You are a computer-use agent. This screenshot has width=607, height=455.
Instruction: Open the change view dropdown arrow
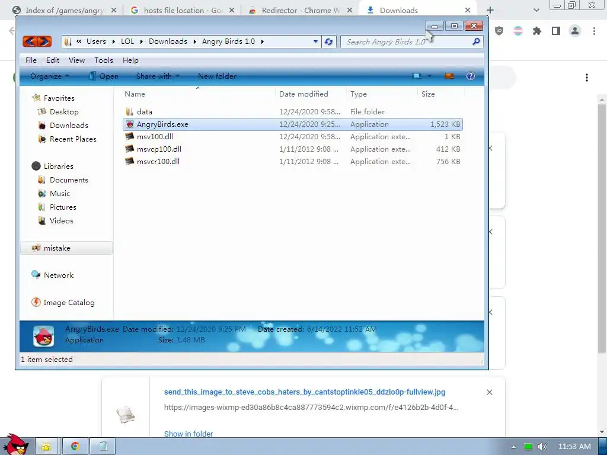[x=429, y=76]
